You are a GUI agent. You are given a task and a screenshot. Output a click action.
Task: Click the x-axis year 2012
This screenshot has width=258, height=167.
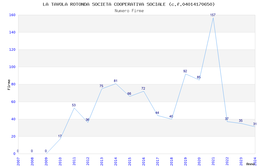[88, 162]
